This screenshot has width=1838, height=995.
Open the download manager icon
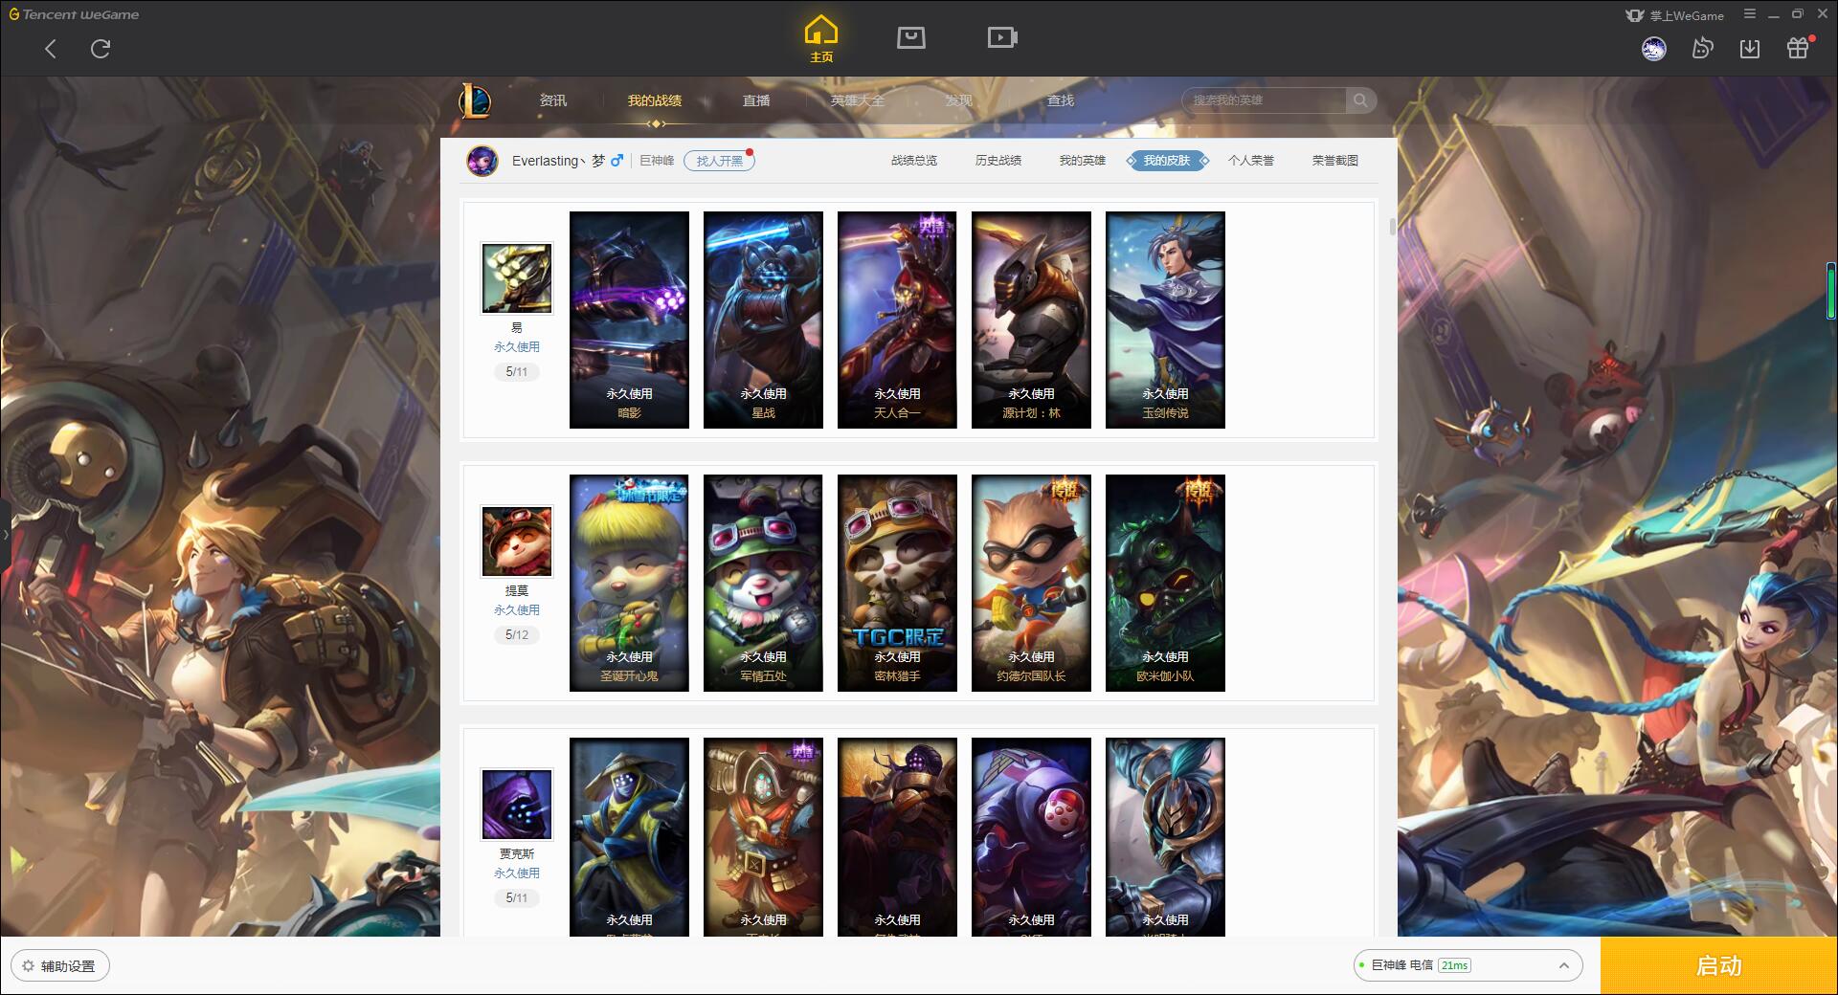click(x=1750, y=49)
